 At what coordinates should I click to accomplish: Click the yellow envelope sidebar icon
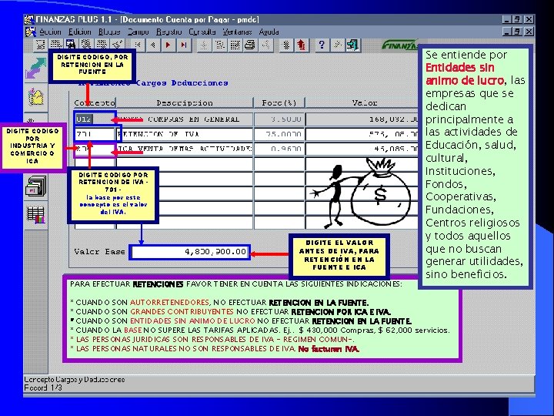click(x=35, y=97)
